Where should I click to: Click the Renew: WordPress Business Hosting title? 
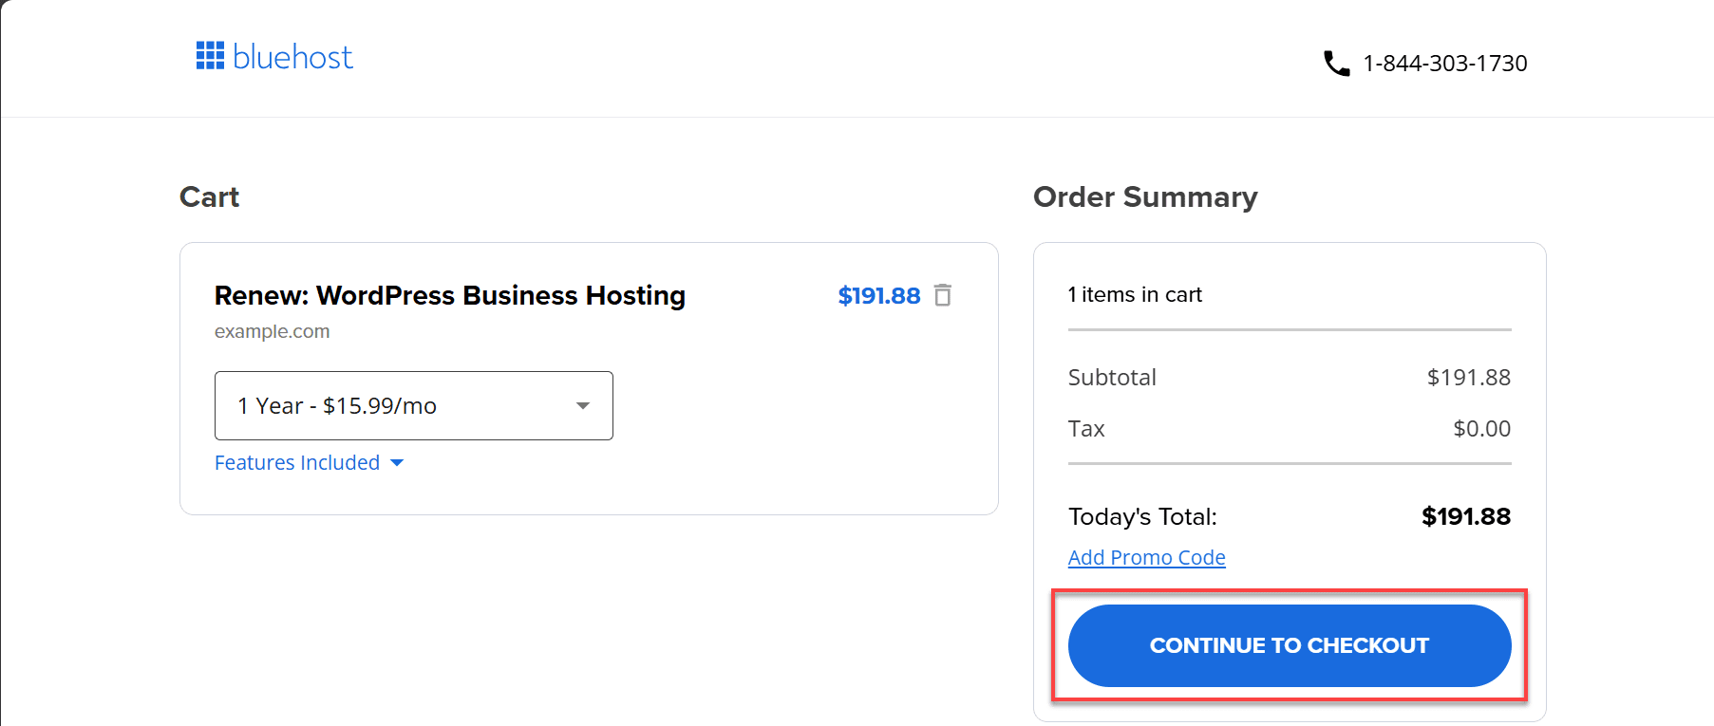[449, 296]
